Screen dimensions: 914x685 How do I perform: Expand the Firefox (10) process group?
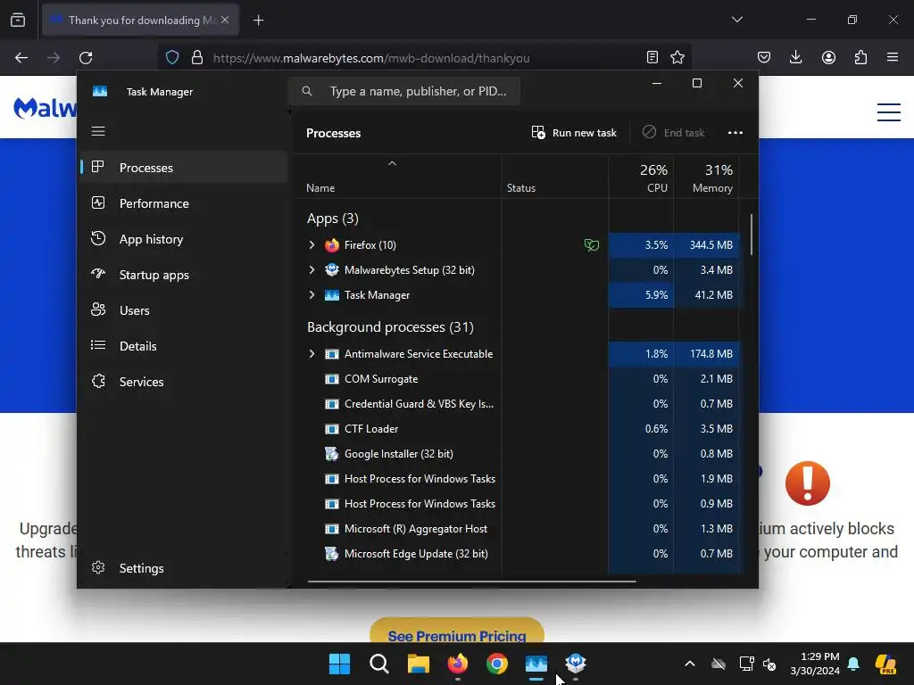pos(312,244)
